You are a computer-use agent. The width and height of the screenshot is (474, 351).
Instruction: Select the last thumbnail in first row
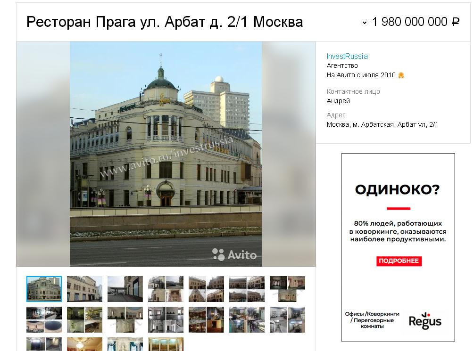pyautogui.click(x=287, y=289)
